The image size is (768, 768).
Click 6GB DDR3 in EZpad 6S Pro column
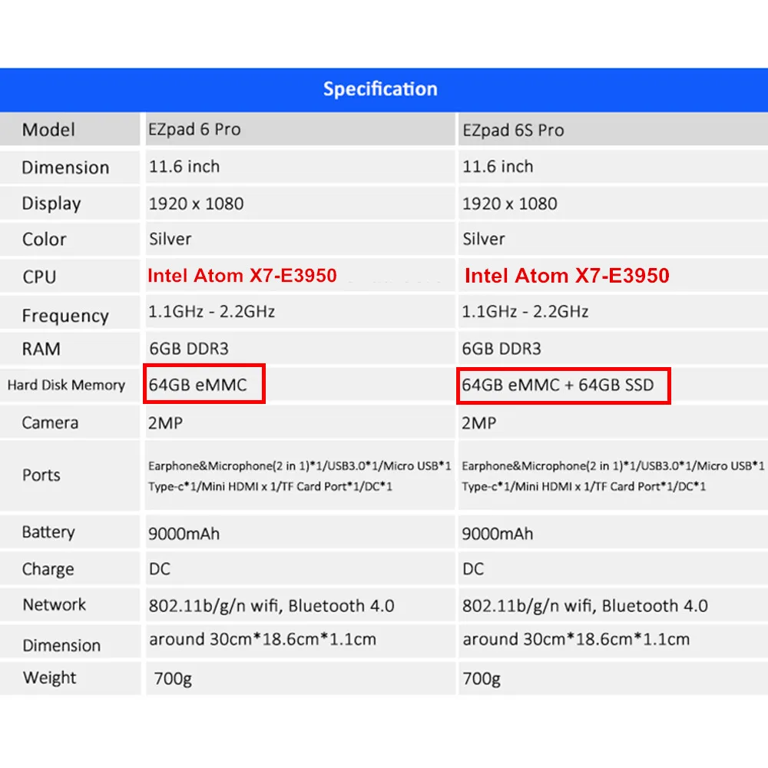[502, 349]
